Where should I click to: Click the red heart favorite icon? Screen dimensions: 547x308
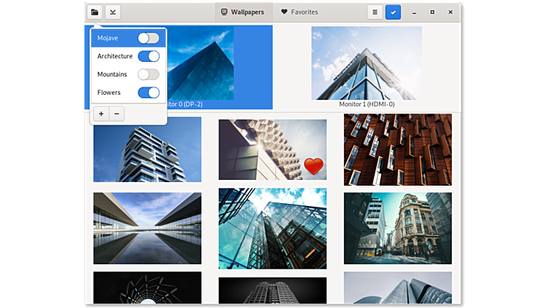314,167
